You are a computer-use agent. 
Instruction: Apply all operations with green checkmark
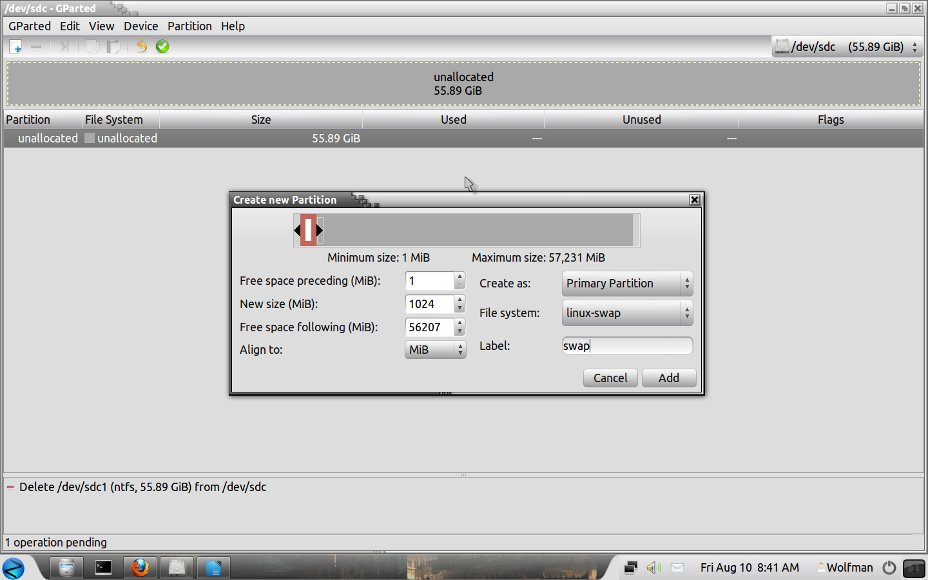[162, 46]
